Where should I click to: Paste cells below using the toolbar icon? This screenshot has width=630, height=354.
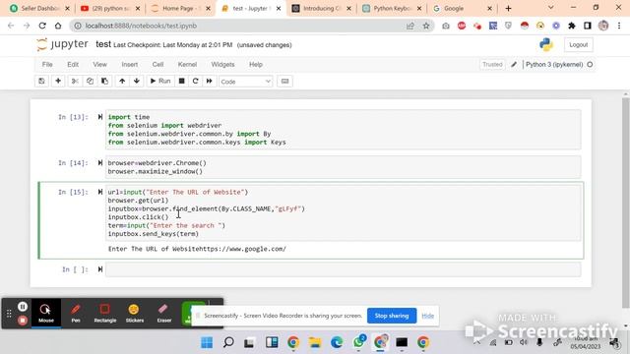pos(104,81)
